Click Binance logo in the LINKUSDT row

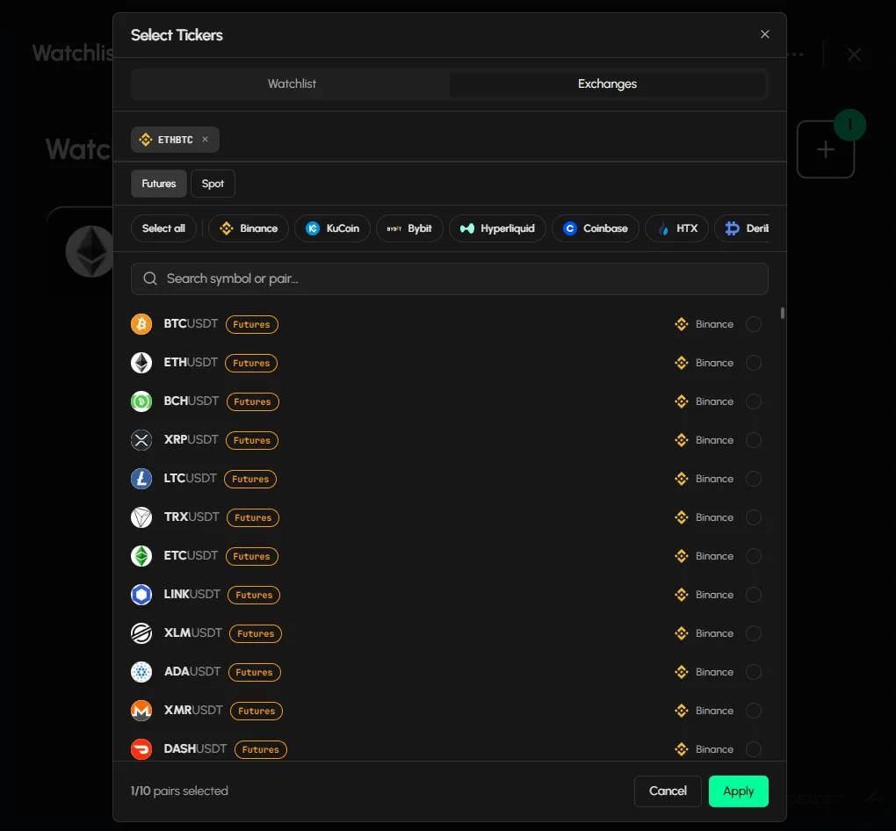pyautogui.click(x=681, y=595)
